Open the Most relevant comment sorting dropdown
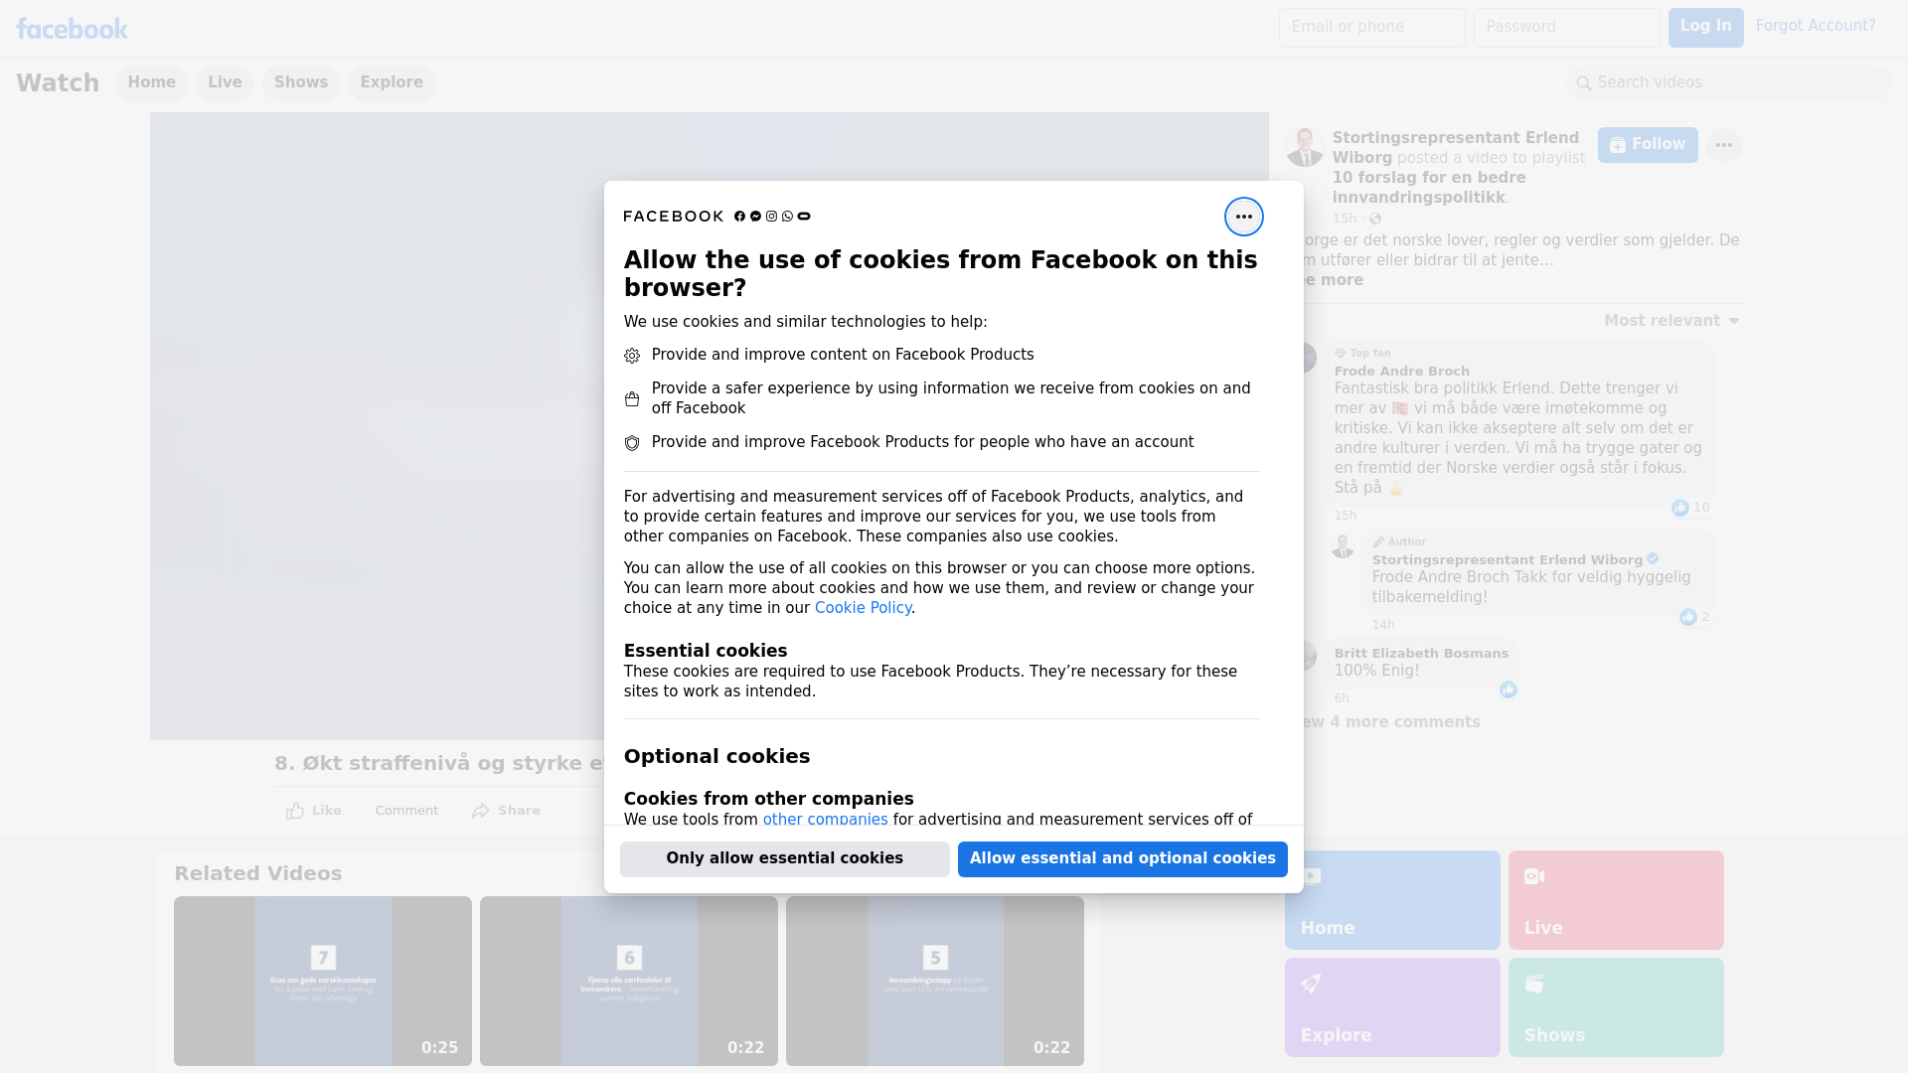Image resolution: width=1908 pixels, height=1073 pixels. point(1671,321)
